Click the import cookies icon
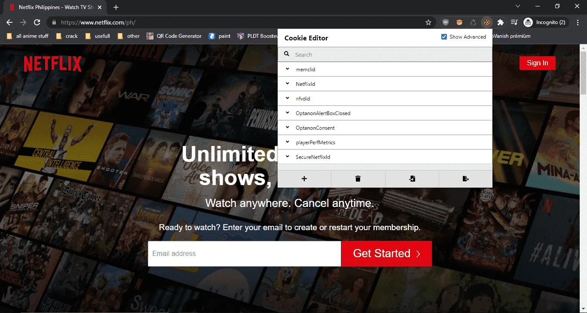587x313 pixels. point(412,179)
